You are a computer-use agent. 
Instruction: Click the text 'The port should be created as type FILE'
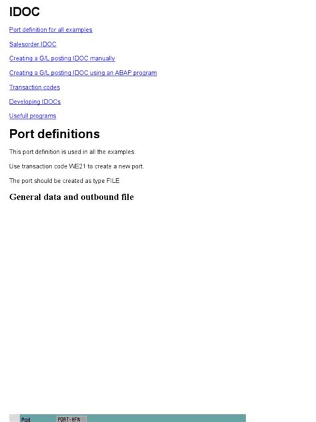point(64,181)
